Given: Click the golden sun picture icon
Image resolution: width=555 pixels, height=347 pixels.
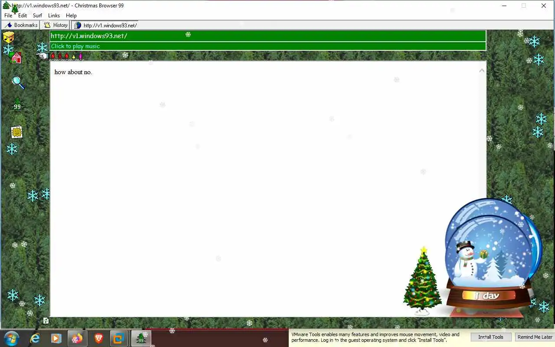Looking at the screenshot, I should coord(16,132).
